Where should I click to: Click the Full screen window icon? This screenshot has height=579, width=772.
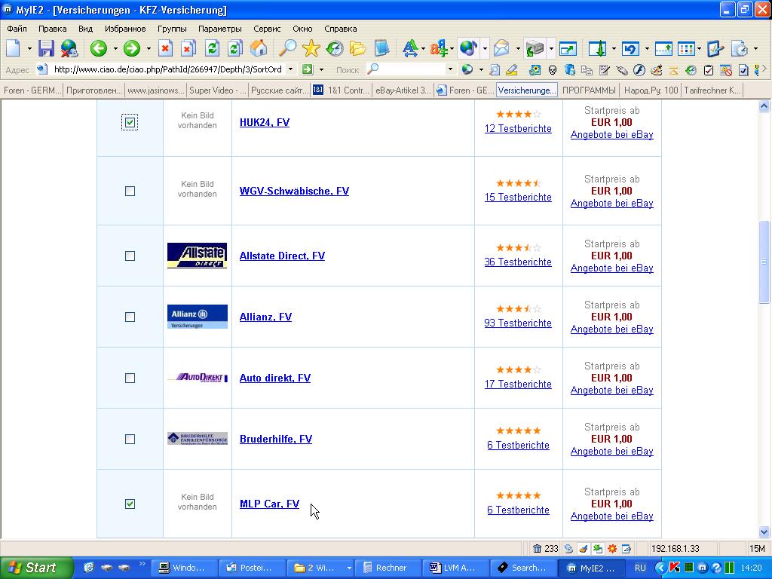[568, 48]
